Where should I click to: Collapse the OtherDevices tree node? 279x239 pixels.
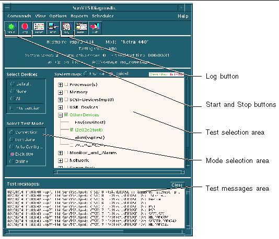point(60,115)
